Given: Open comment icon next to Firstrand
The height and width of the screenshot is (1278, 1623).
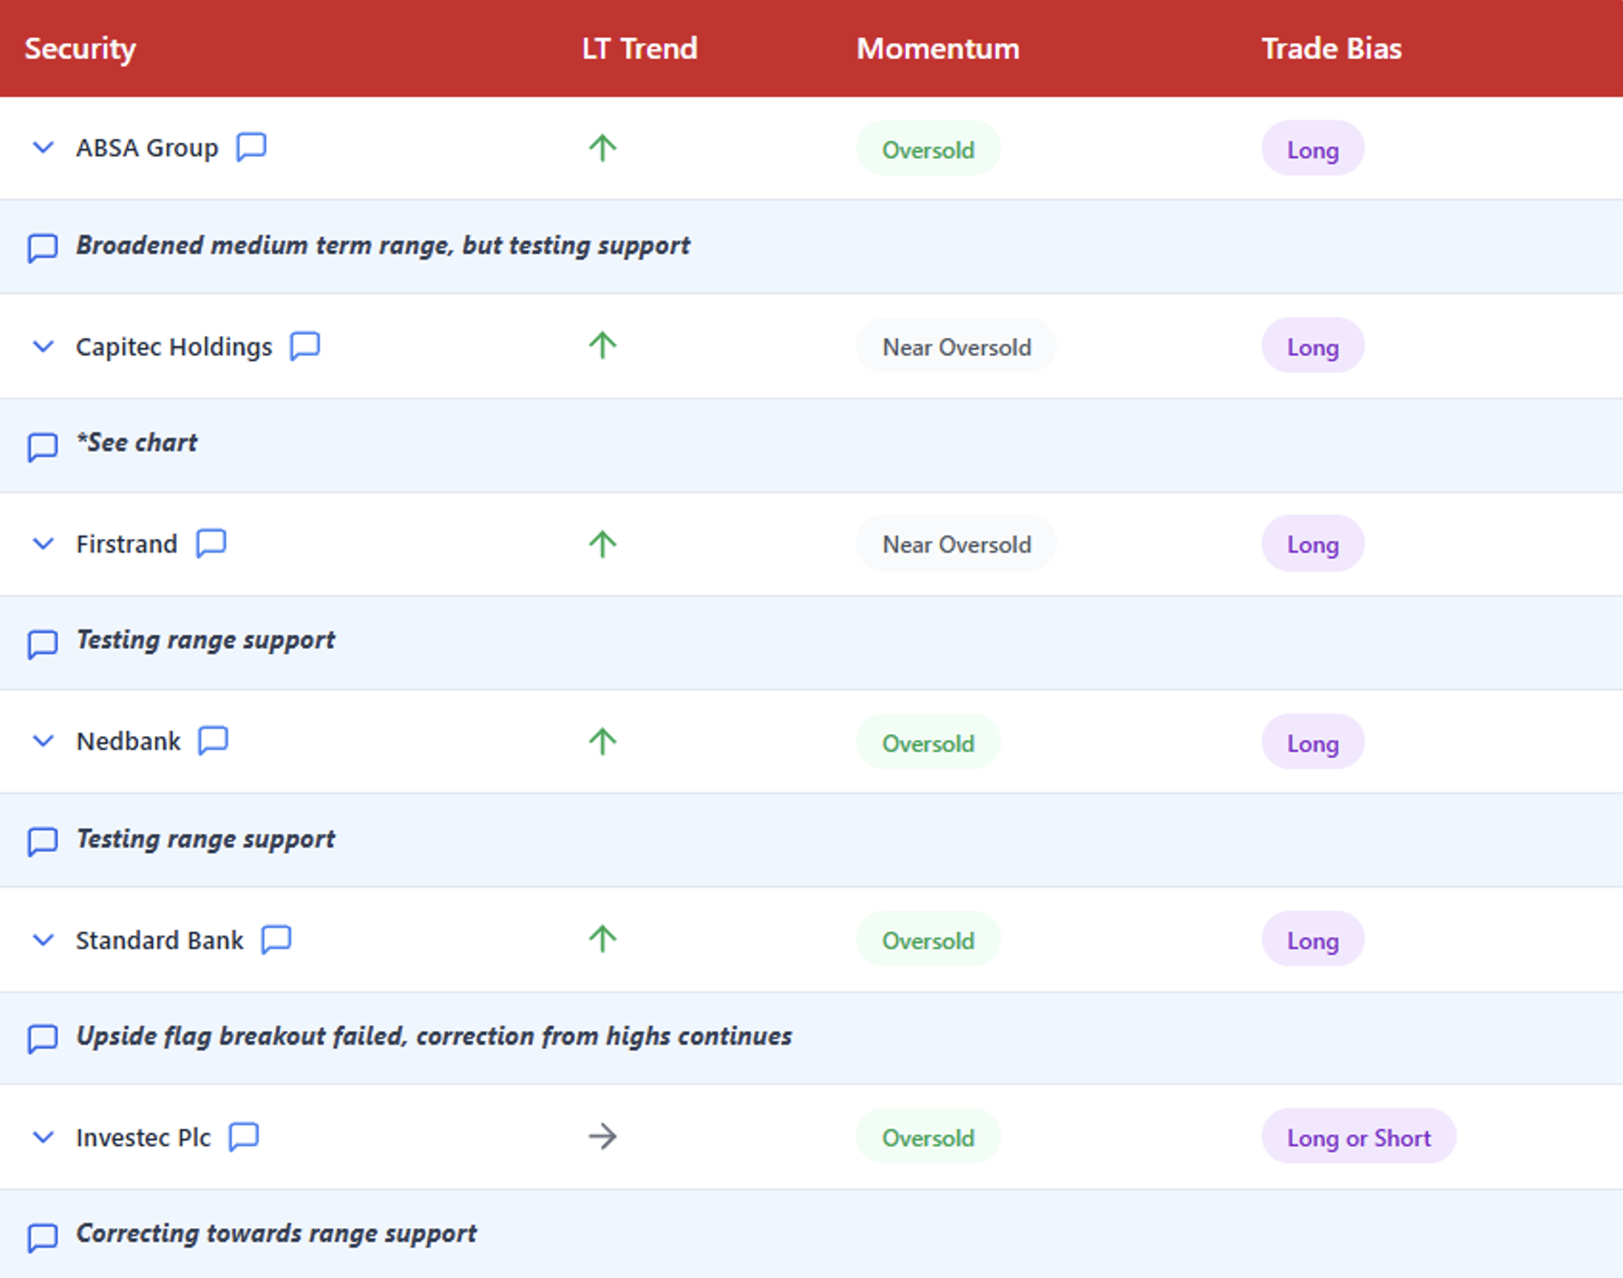Looking at the screenshot, I should [x=211, y=544].
